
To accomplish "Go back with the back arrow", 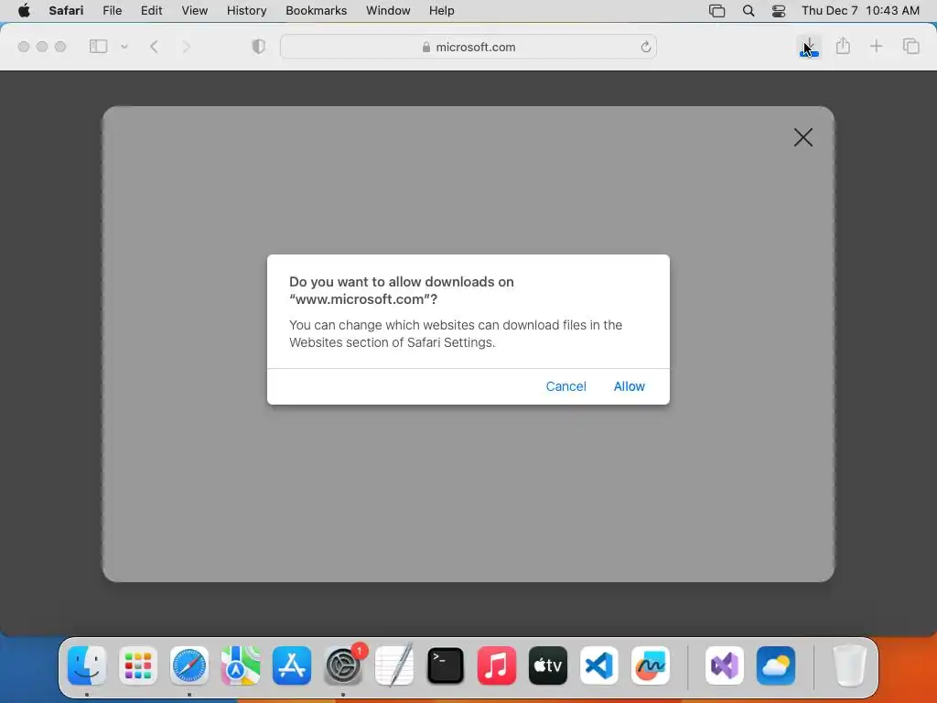I will pyautogui.click(x=154, y=47).
